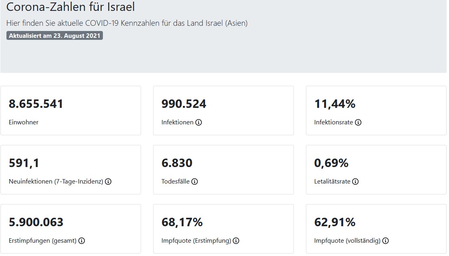Click the 11,44% infection rate value
449x256 pixels.
(335, 104)
